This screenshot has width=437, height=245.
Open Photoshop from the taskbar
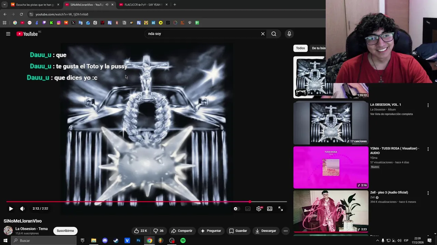[x=138, y=241]
